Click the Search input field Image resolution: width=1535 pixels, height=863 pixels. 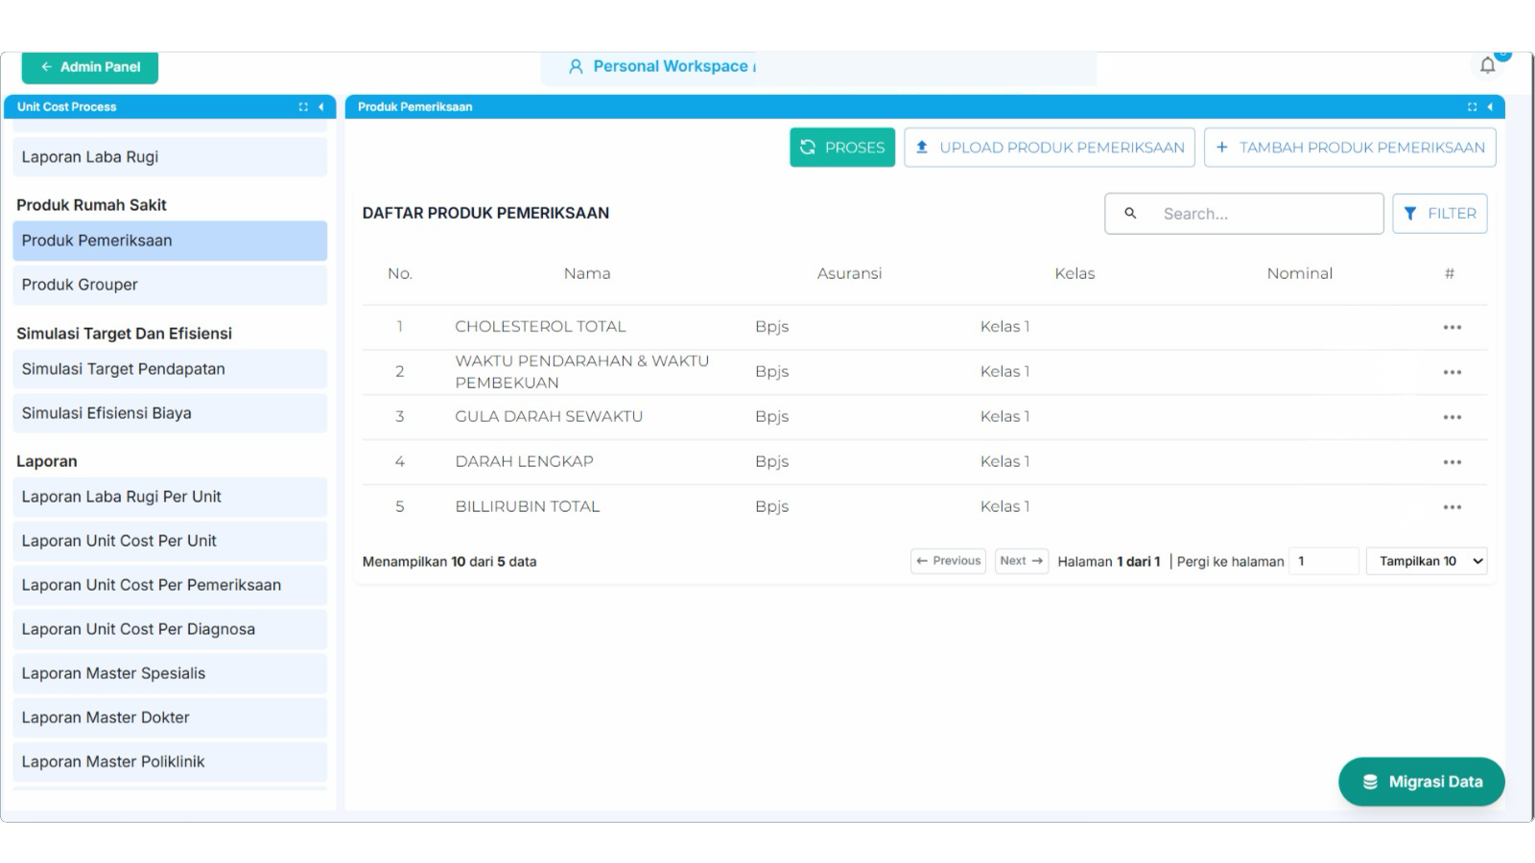point(1243,213)
